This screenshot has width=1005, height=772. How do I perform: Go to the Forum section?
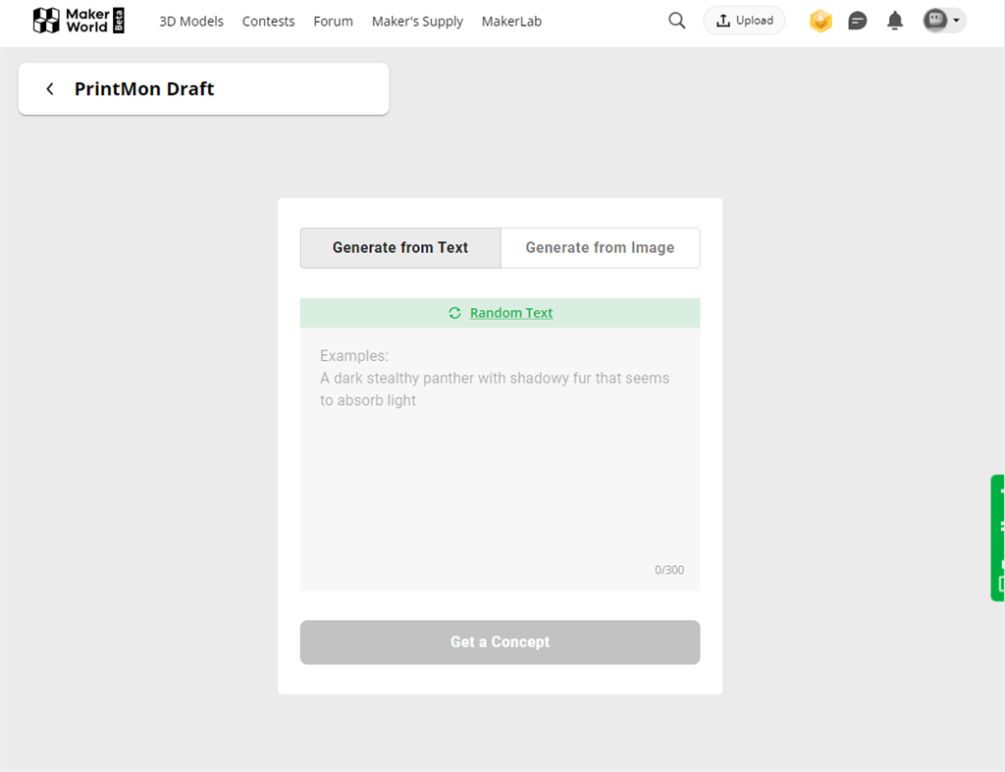pos(333,21)
